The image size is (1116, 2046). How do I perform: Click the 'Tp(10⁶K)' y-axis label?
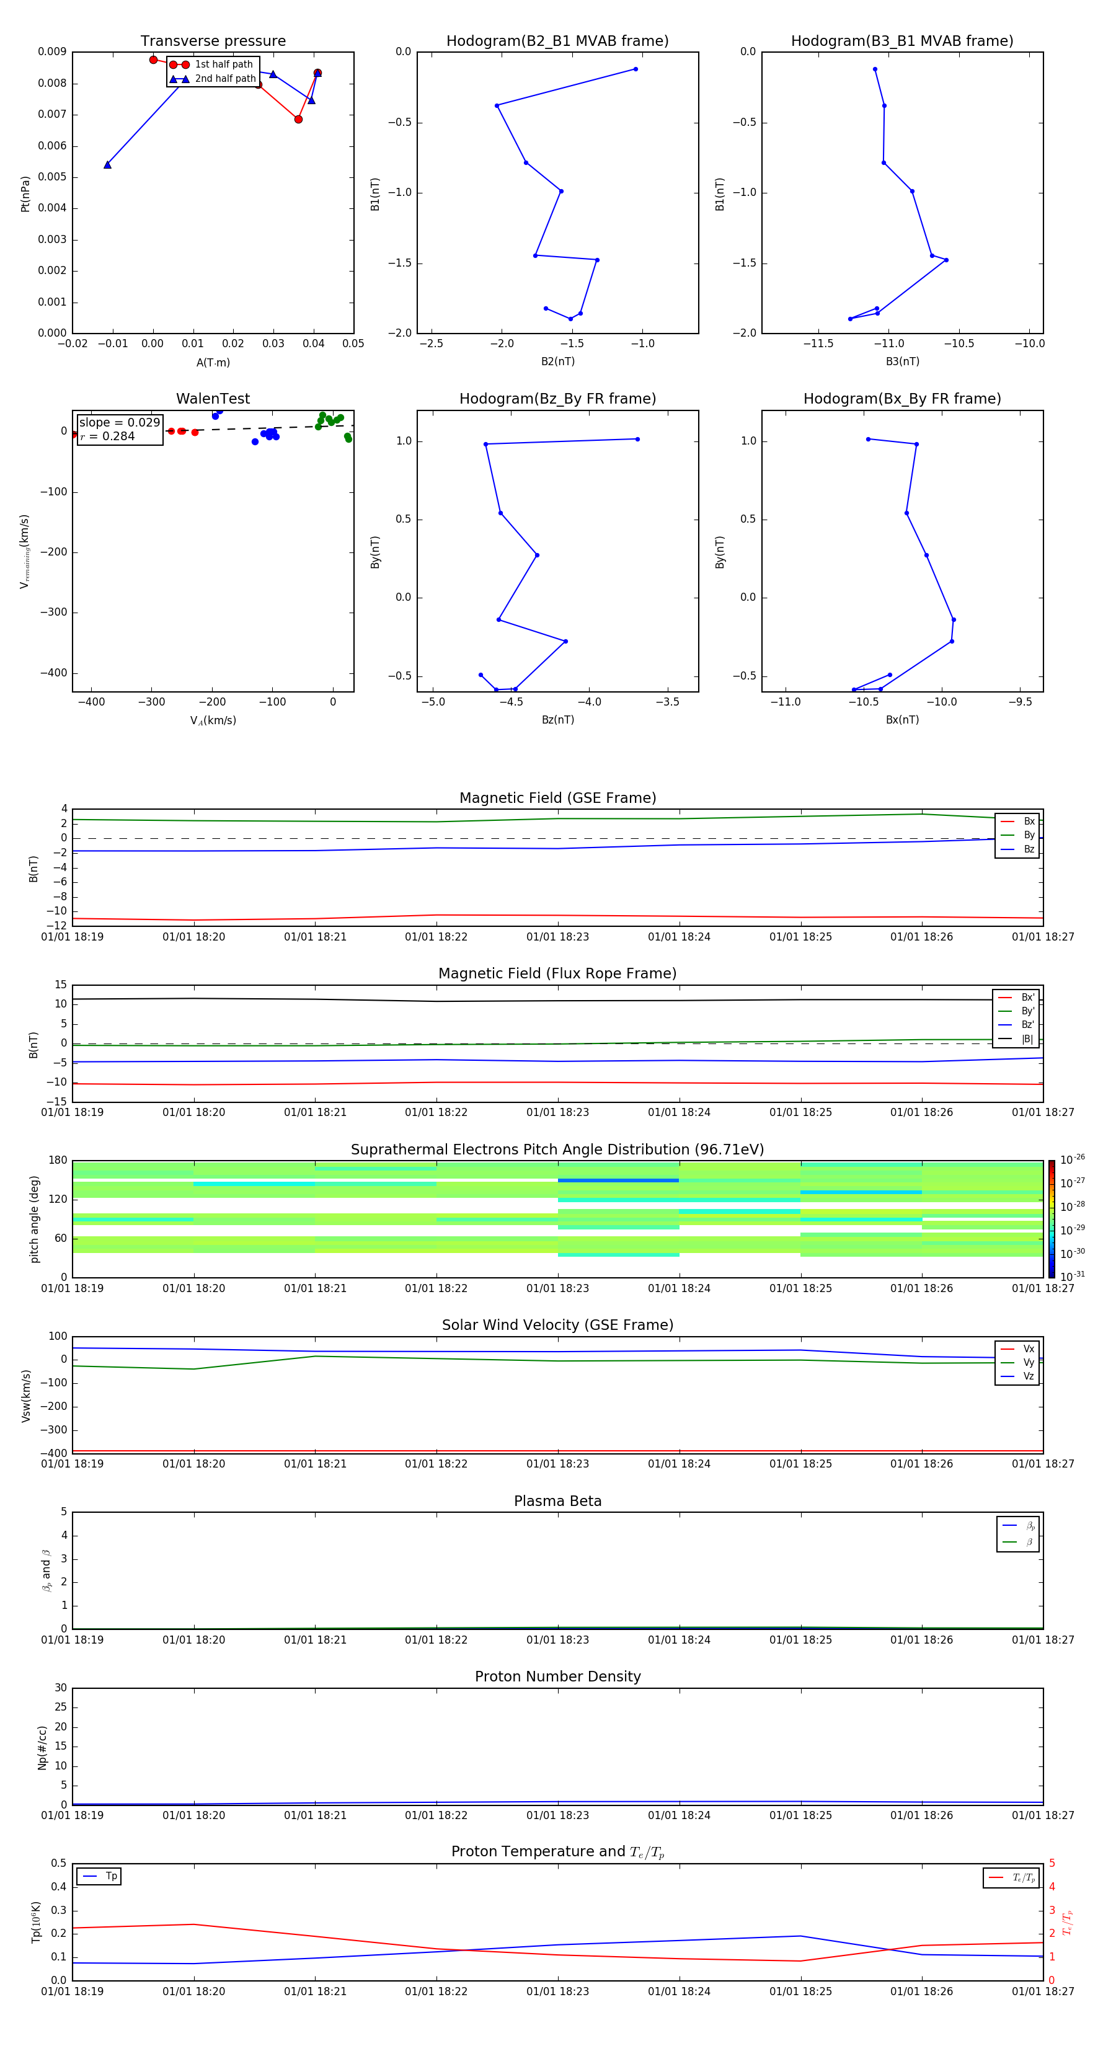coord(37,1922)
